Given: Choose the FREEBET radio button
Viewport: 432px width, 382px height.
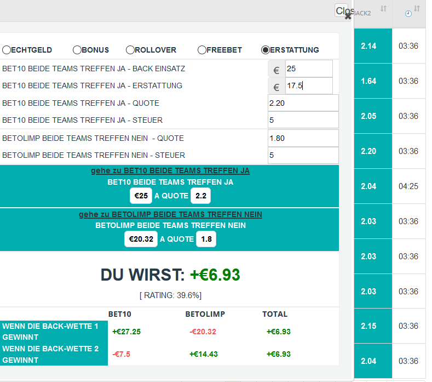Looking at the screenshot, I should pos(202,50).
